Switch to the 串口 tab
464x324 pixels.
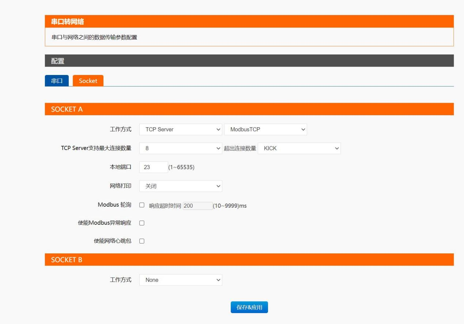[x=57, y=81]
